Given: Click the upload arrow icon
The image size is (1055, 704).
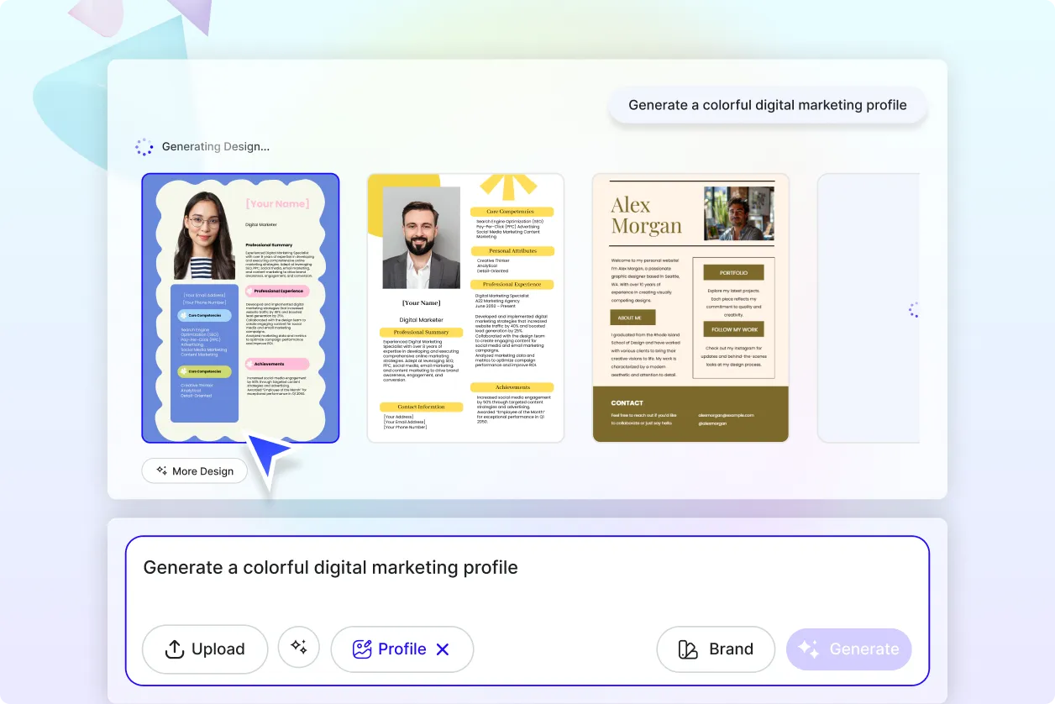Looking at the screenshot, I should pos(174,649).
